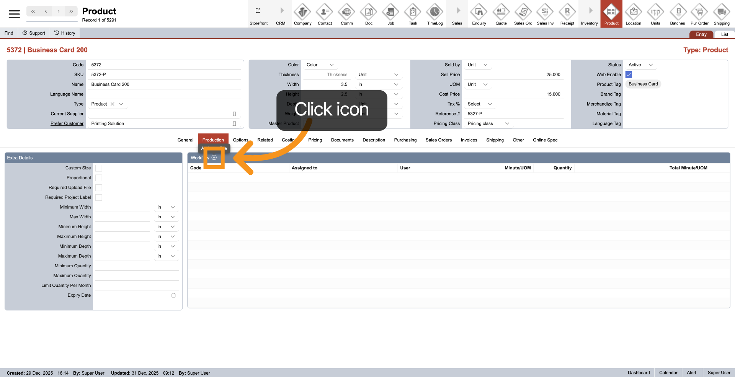
Task: Click the Prefer Customer link
Action: [x=67, y=123]
